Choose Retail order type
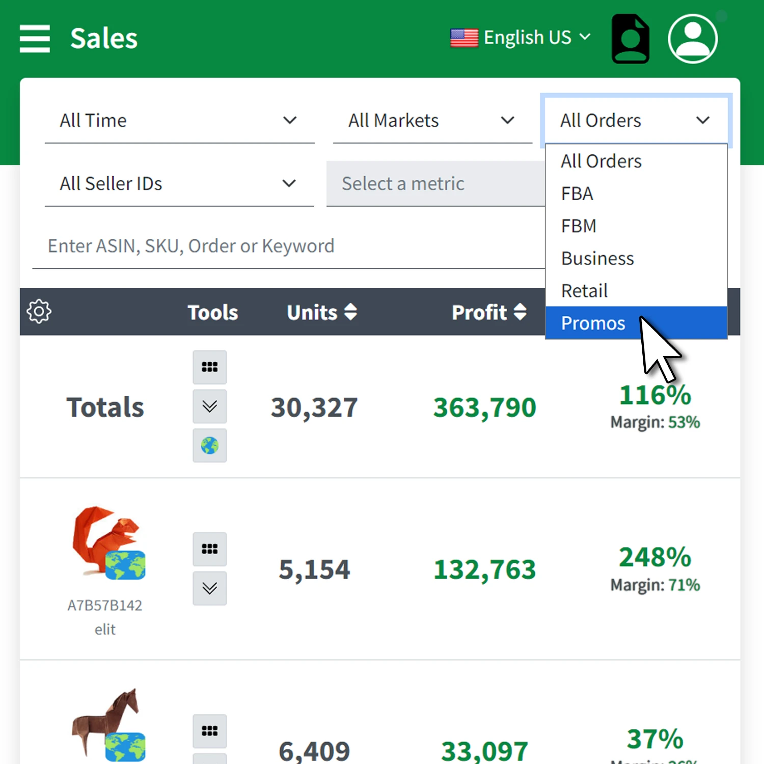Viewport: 764px width, 764px height. (x=636, y=290)
